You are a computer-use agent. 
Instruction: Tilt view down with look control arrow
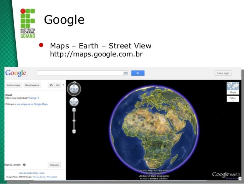click(74, 92)
